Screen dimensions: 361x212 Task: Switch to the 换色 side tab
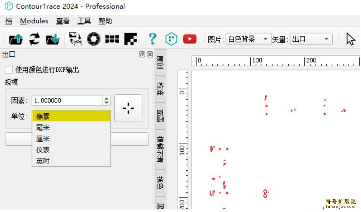[161, 183]
